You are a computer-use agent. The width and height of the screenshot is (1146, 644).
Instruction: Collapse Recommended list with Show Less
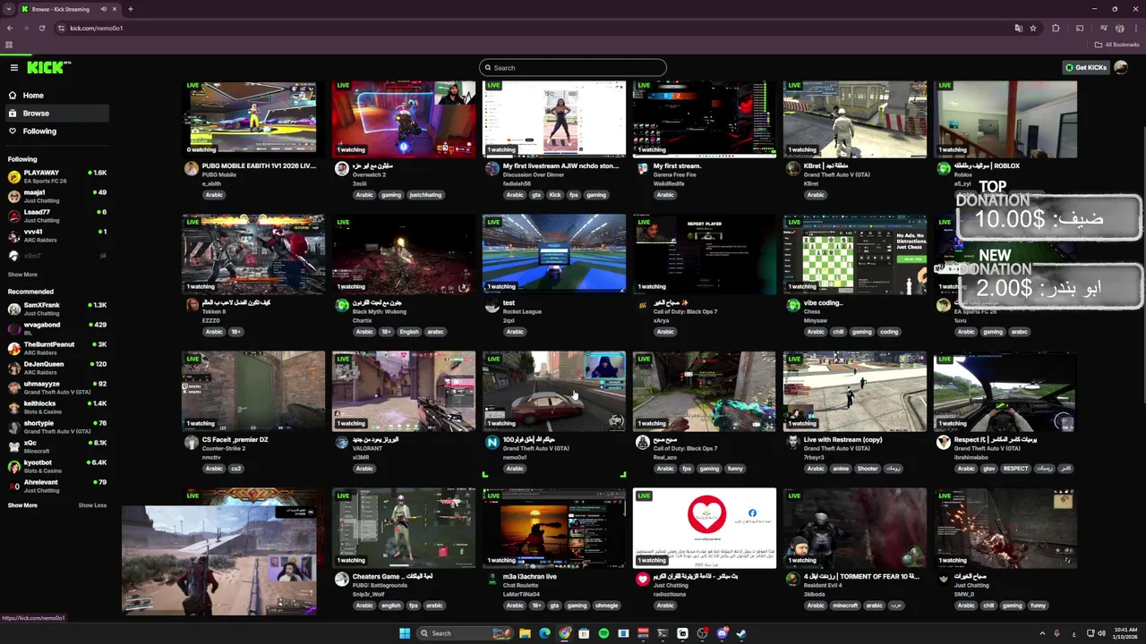(92, 505)
